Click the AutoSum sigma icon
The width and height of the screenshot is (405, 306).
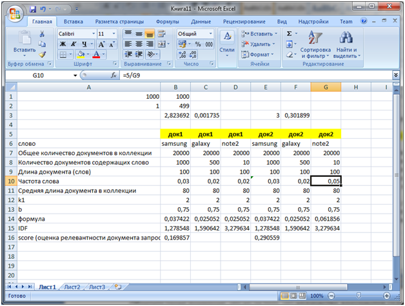(x=289, y=34)
